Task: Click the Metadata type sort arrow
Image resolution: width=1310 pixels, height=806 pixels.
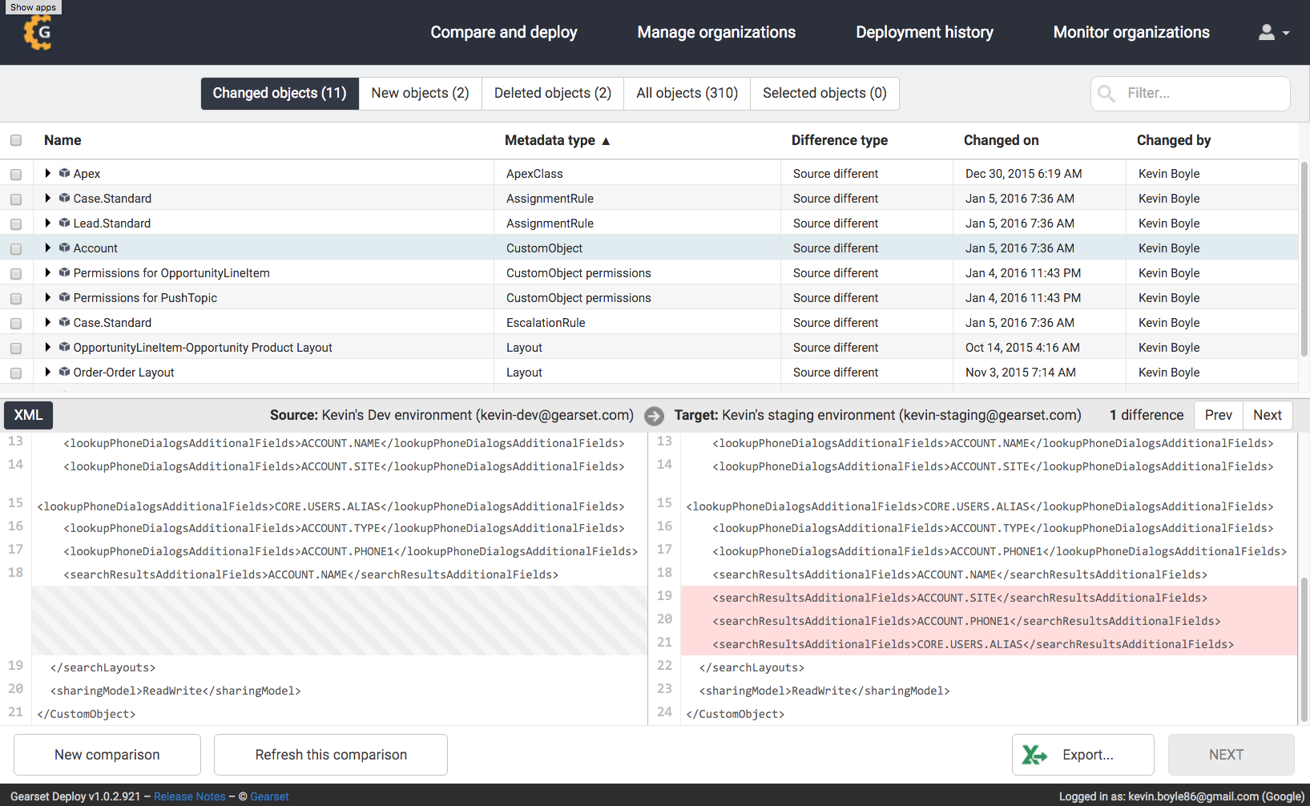Action: point(606,141)
